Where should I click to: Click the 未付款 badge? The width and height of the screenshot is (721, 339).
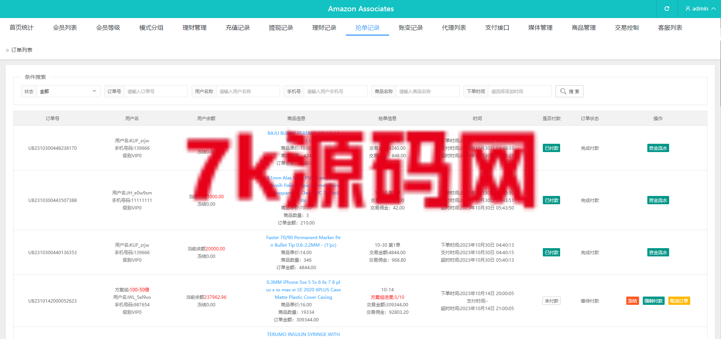[x=551, y=301]
